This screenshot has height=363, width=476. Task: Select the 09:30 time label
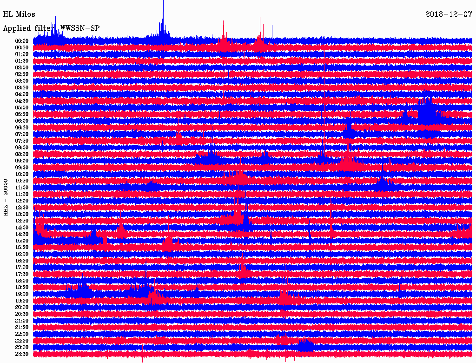tap(22, 168)
